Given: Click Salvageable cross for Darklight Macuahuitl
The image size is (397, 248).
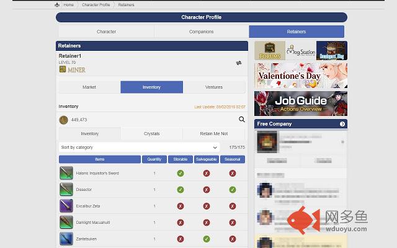Looking at the screenshot, I should (x=207, y=223).
